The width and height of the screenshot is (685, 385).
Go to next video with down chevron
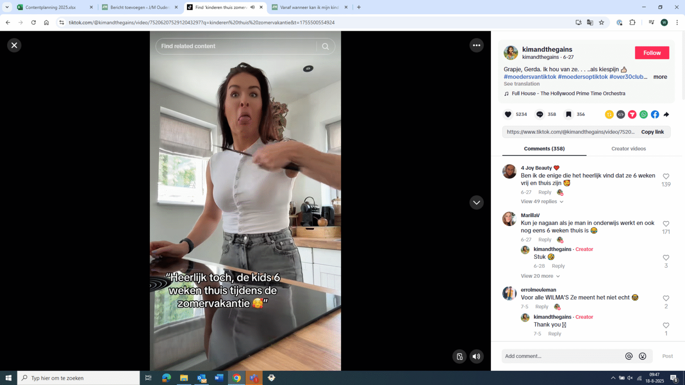pyautogui.click(x=476, y=202)
